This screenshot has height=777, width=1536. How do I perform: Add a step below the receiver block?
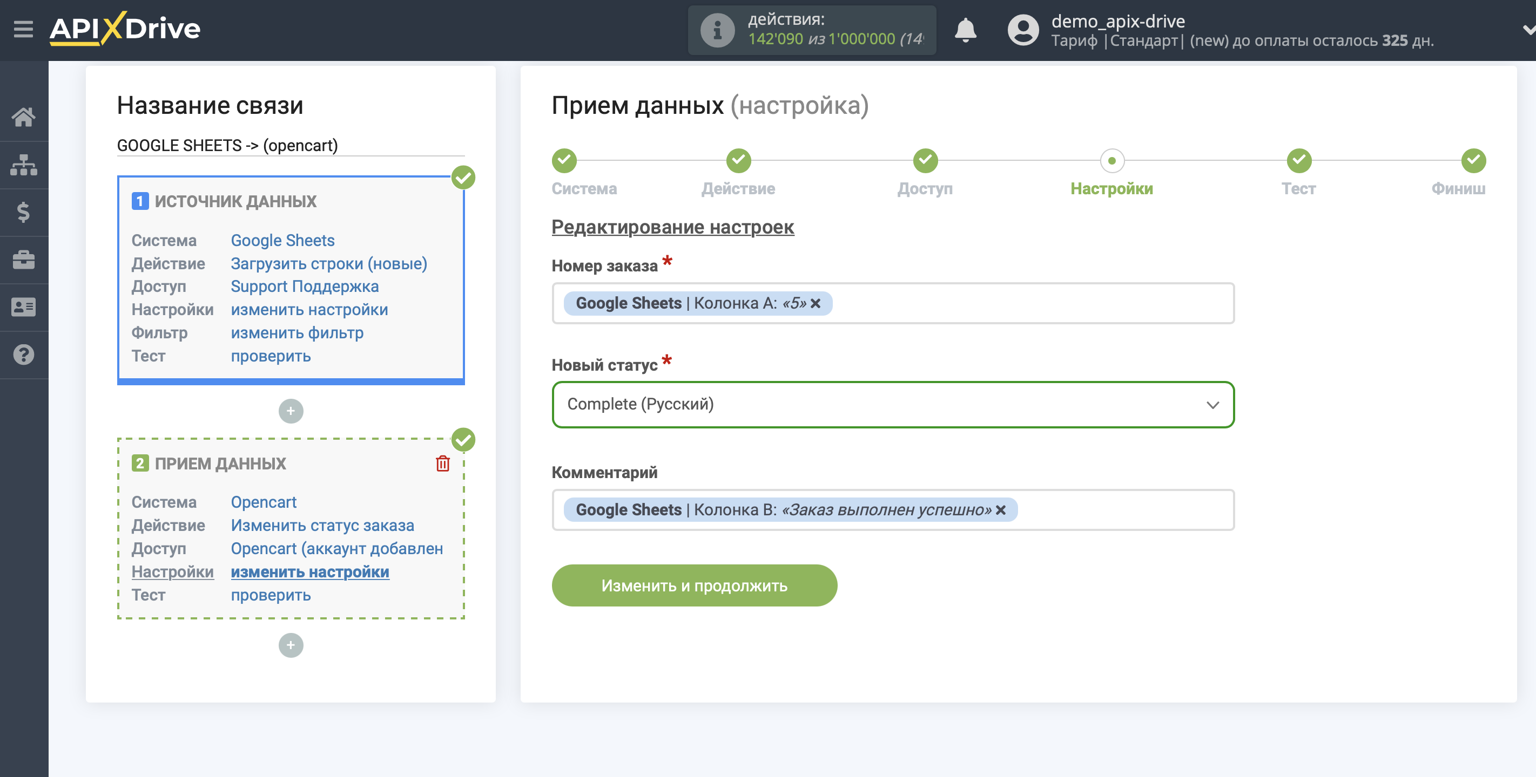pos(291,645)
